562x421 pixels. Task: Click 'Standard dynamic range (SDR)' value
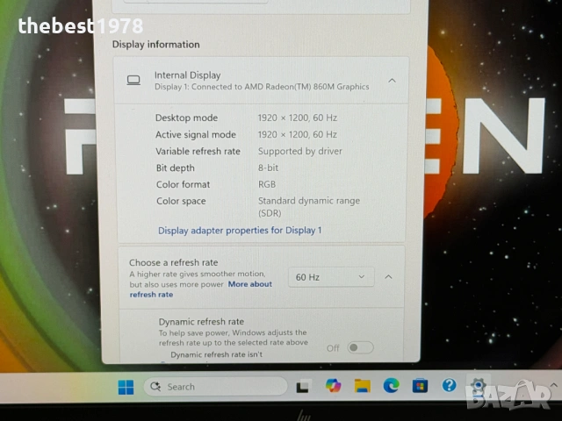[x=309, y=207]
